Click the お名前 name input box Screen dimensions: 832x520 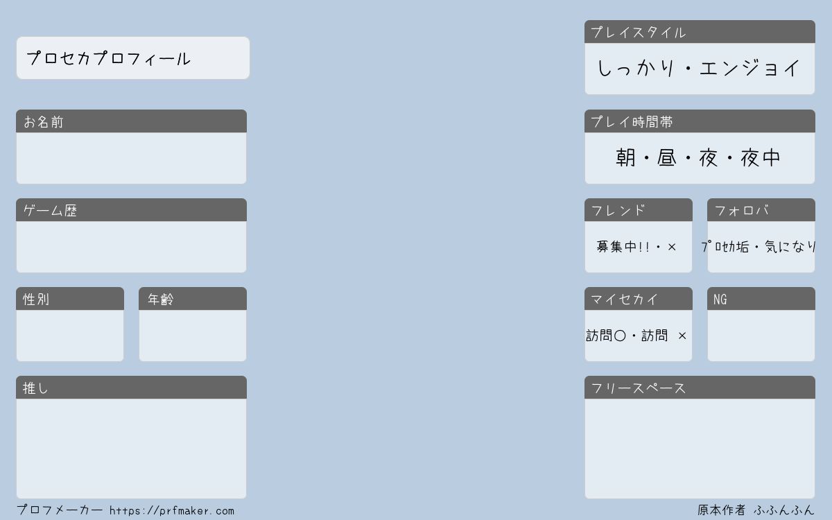click(x=131, y=158)
